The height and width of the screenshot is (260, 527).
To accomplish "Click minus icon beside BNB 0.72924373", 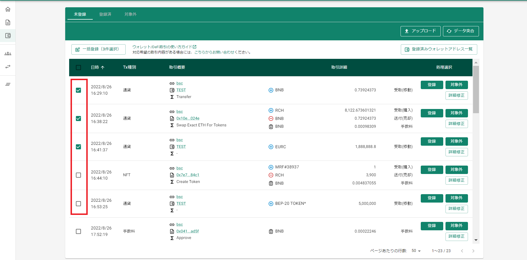I will tap(271, 119).
